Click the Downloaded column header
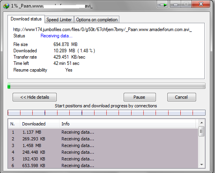Screen dimensions: 215x173 click(x=40, y=124)
